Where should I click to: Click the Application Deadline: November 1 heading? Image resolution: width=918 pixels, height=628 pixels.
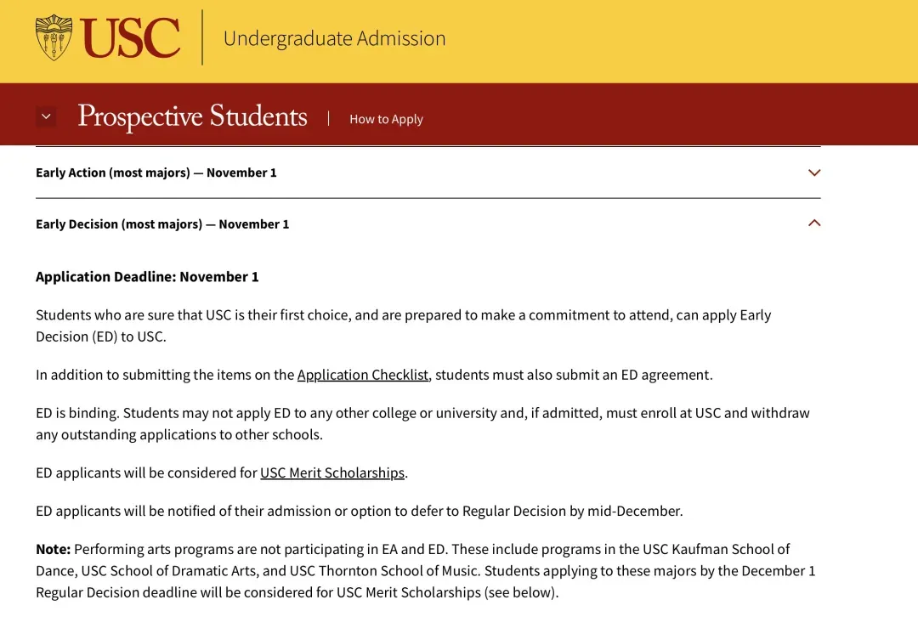[147, 277]
